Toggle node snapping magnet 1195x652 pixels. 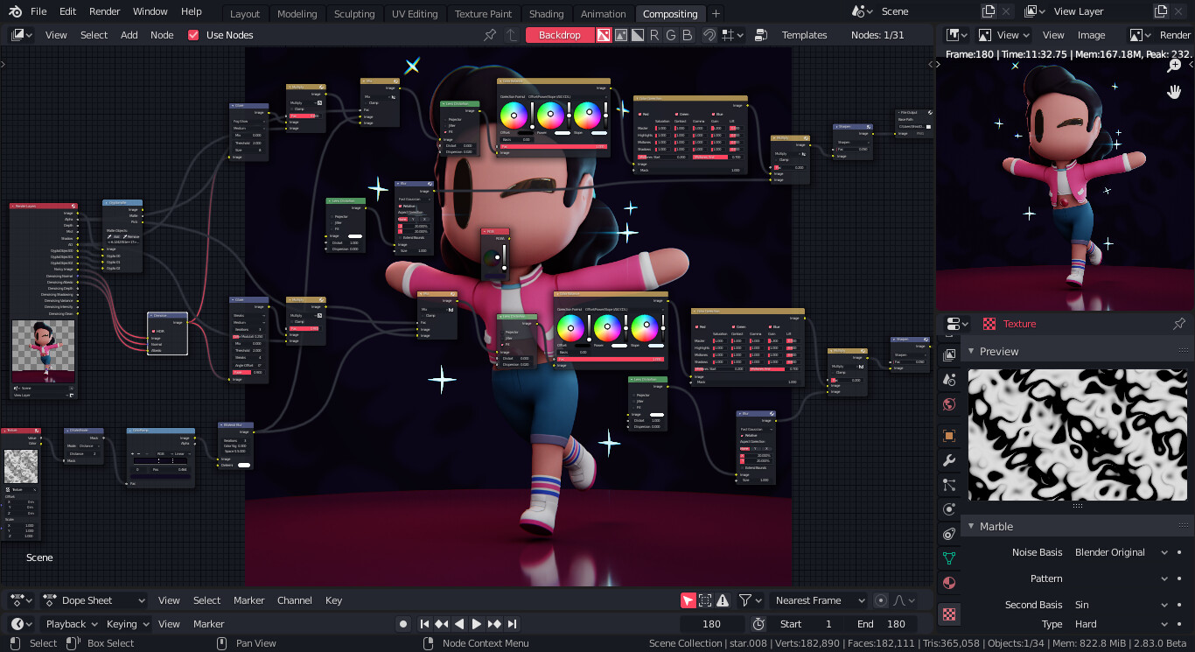pos(709,35)
